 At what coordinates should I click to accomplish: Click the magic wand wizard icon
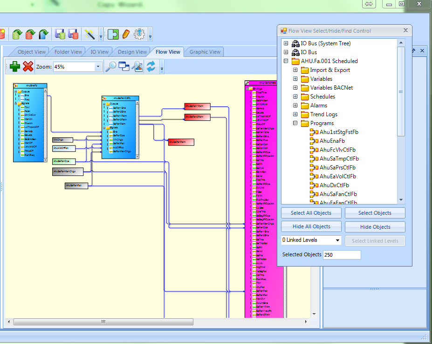tap(89, 34)
